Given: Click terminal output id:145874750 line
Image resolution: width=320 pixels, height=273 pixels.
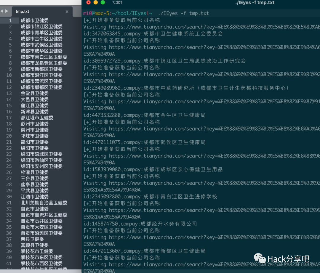Looking at the screenshot, I should point(140,224).
